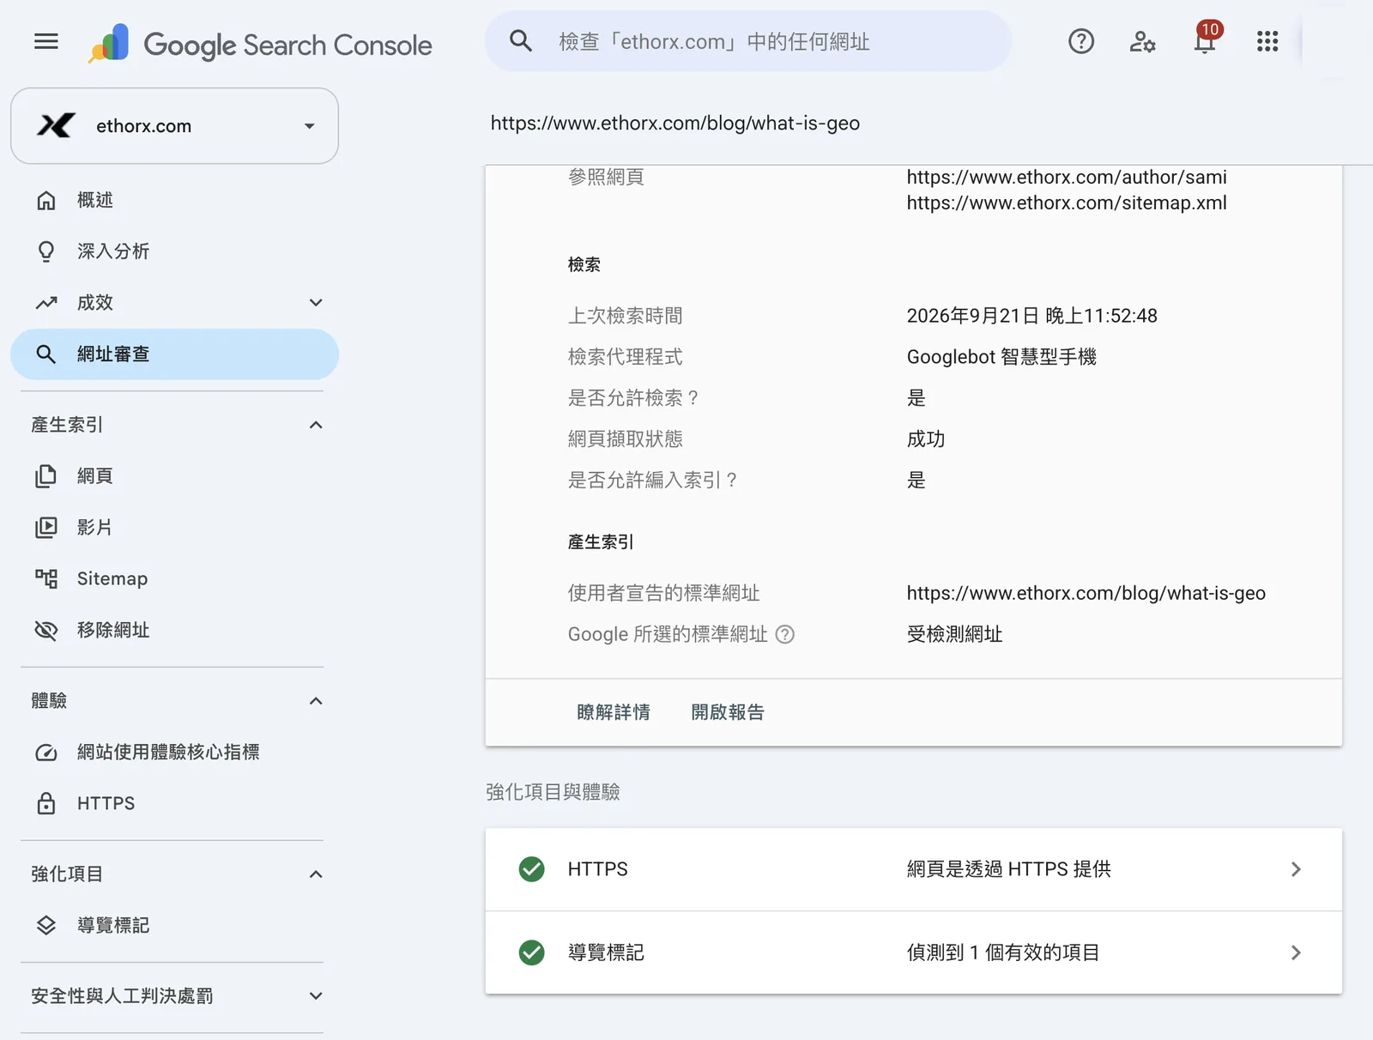This screenshot has width=1373, height=1040.
Task: Click the sitemap.xml referring page URL
Action: click(x=1067, y=203)
